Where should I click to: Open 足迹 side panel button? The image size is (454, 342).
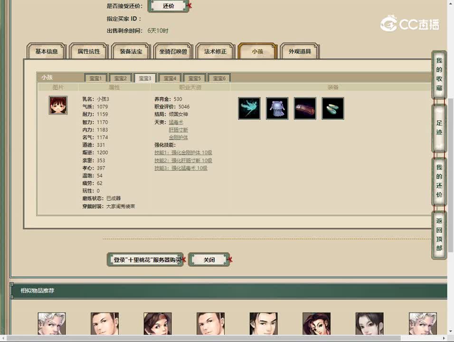[439, 128]
